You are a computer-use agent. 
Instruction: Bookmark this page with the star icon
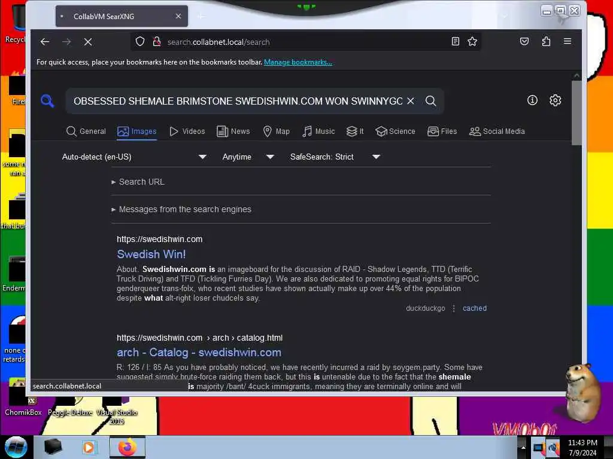pos(472,41)
